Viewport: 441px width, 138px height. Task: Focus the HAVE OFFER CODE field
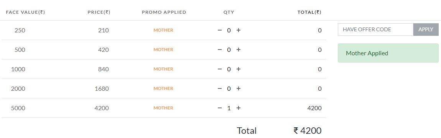(375, 30)
